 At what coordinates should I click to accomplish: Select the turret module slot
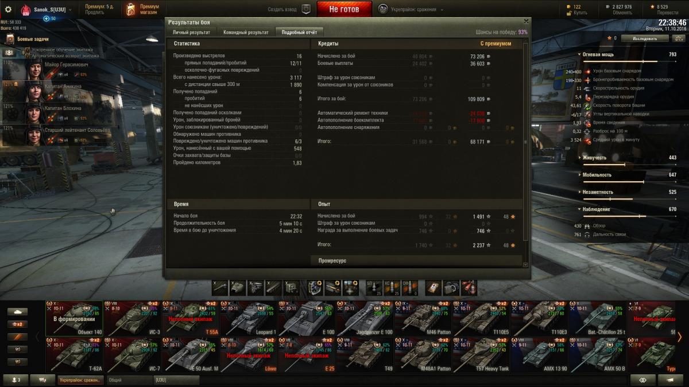click(x=238, y=287)
